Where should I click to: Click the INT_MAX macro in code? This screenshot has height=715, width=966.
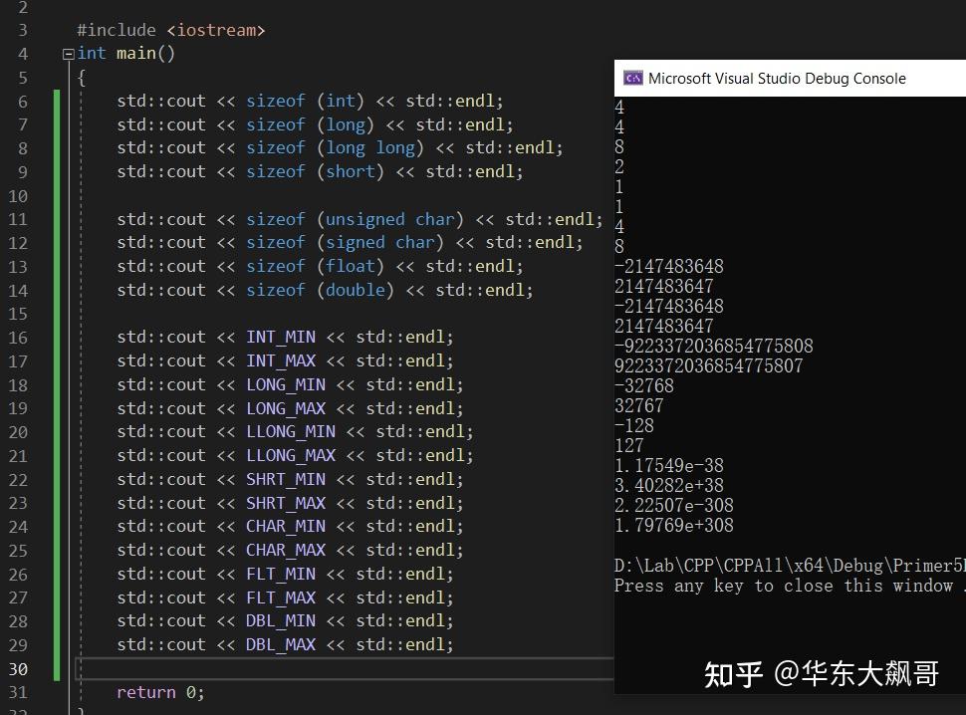click(x=281, y=360)
